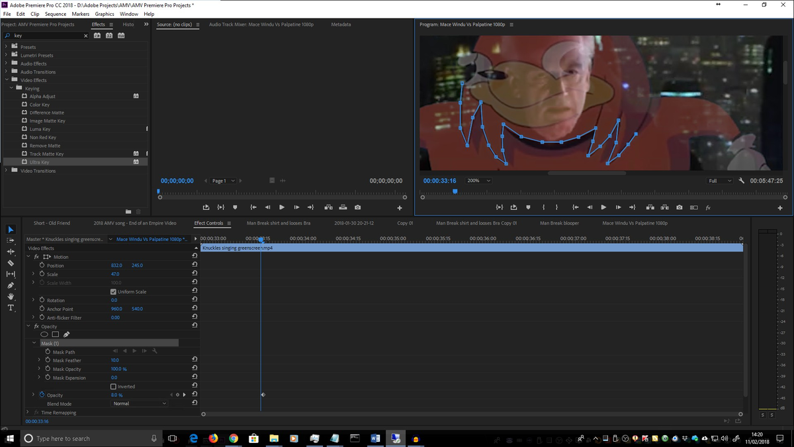This screenshot has width=794, height=447.
Task: Open the Short - Old Friend tab
Action: [52, 223]
